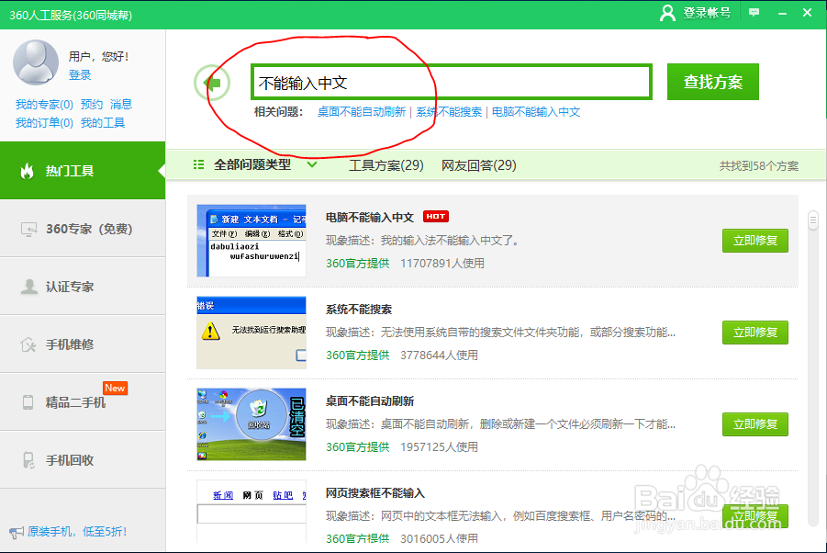Open the Notepad thumbnail for 电脑不能输入中文

[251, 241]
